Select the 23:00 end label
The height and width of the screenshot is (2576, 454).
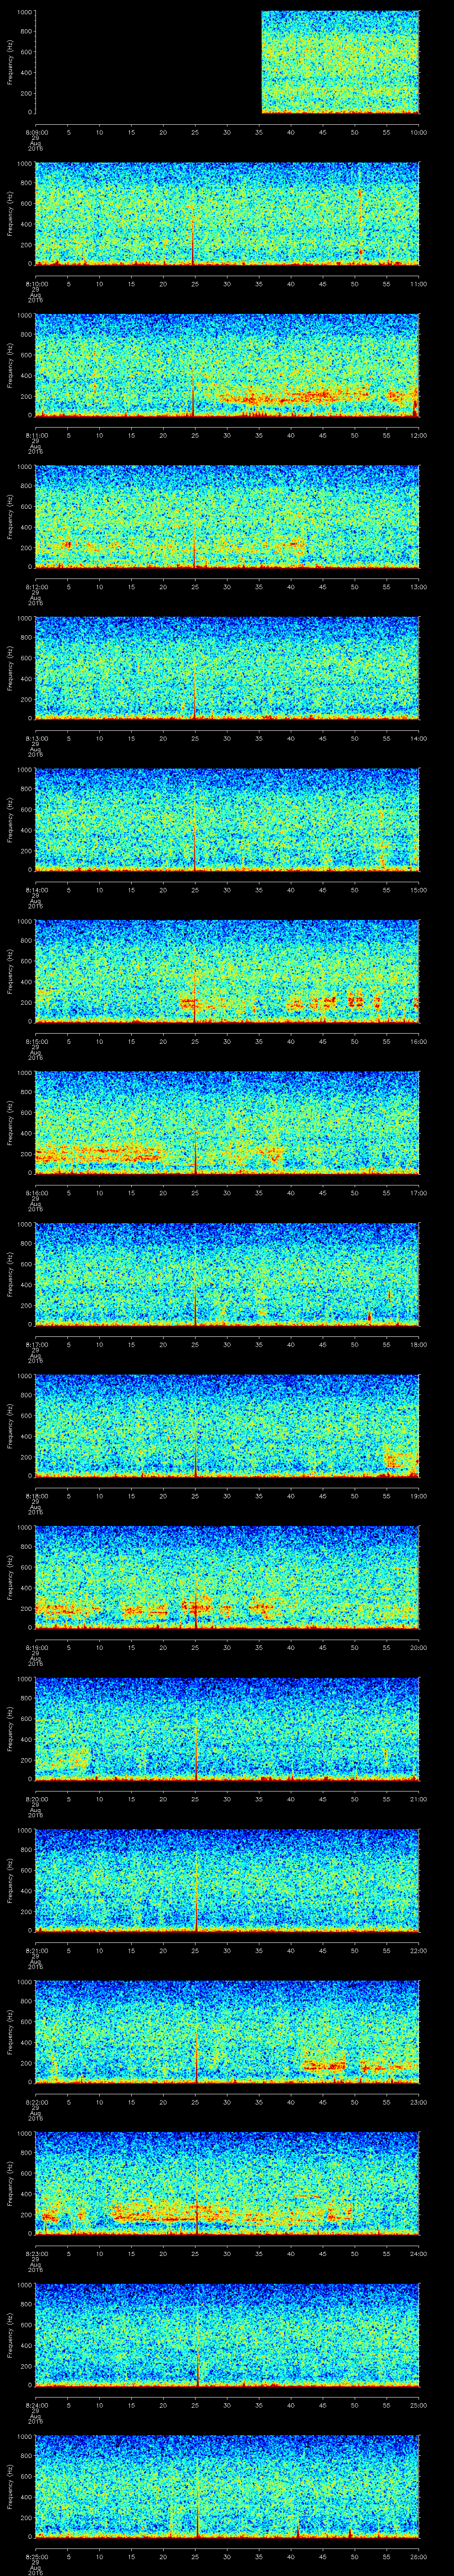point(418,2102)
